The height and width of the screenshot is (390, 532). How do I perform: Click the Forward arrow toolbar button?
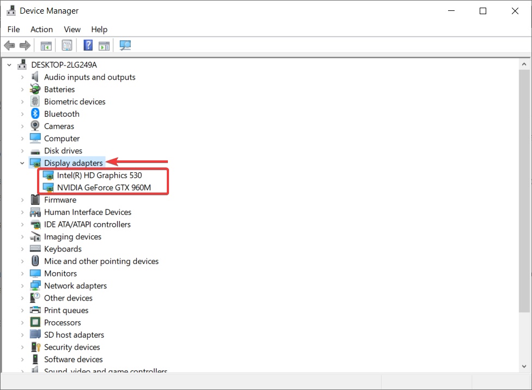pyautogui.click(x=25, y=45)
